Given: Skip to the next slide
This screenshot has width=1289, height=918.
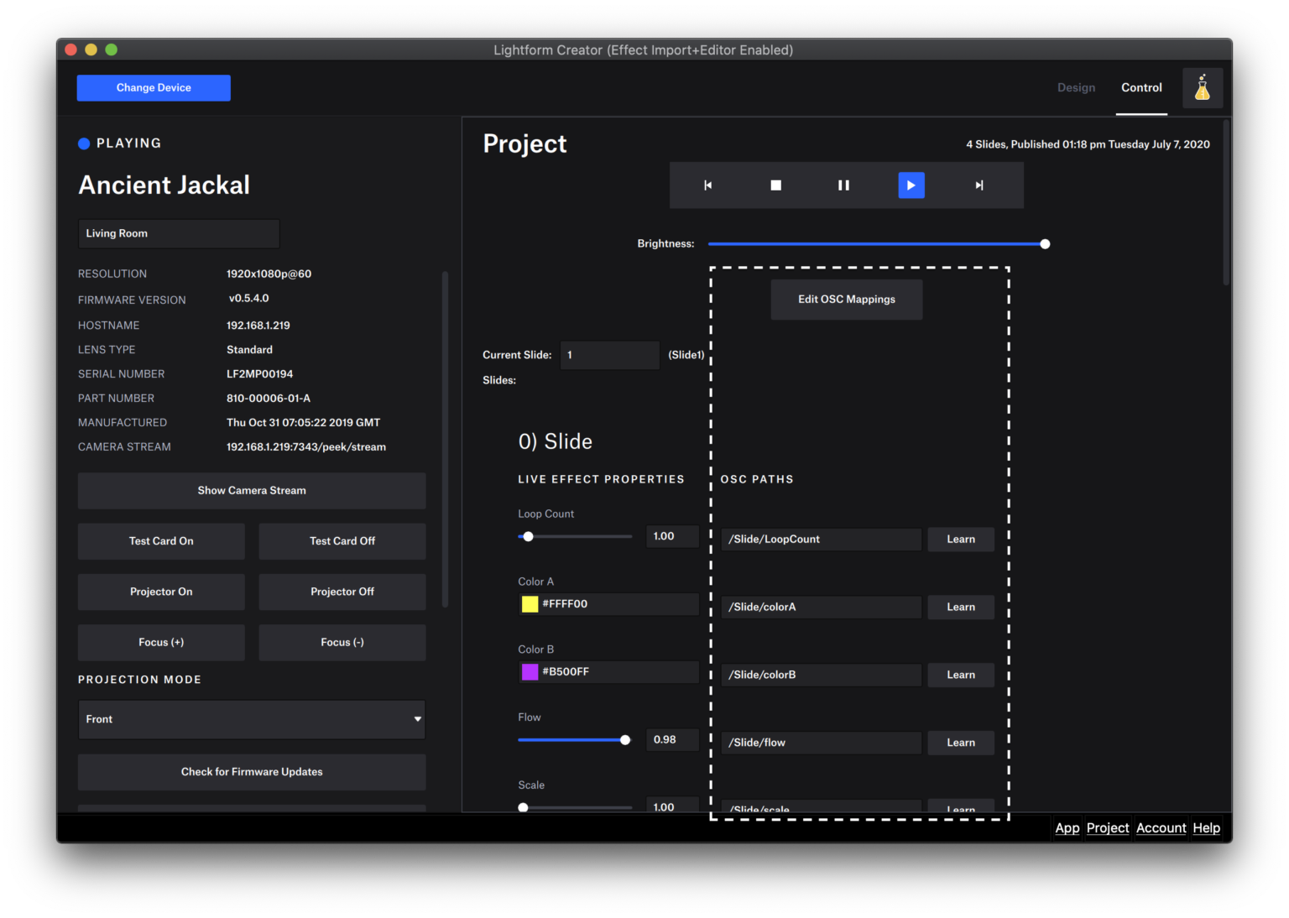Looking at the screenshot, I should pyautogui.click(x=978, y=185).
